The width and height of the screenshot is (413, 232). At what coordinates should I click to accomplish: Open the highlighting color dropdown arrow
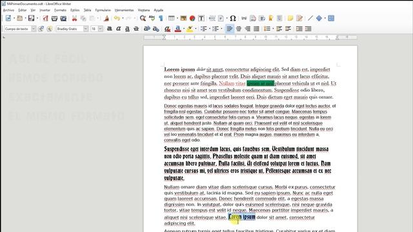click(196, 28)
